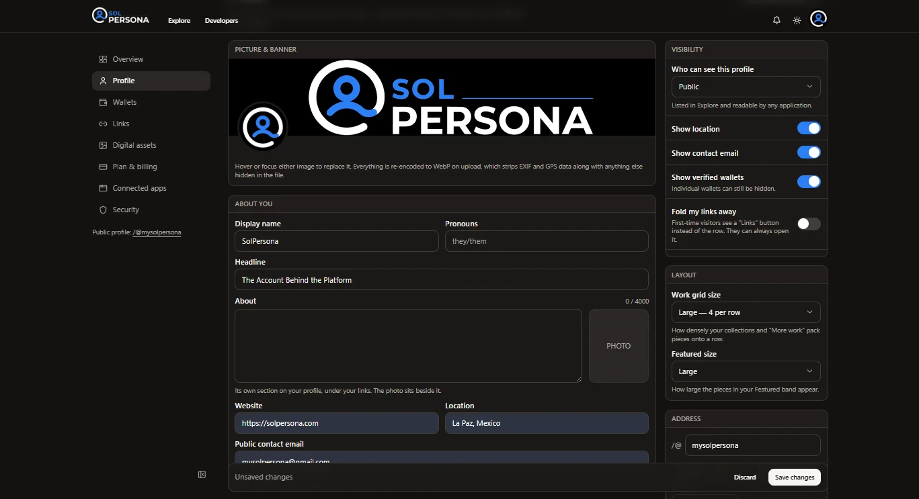The width and height of the screenshot is (919, 499).
Task: Click in the Pronouns field
Action: coord(547,241)
